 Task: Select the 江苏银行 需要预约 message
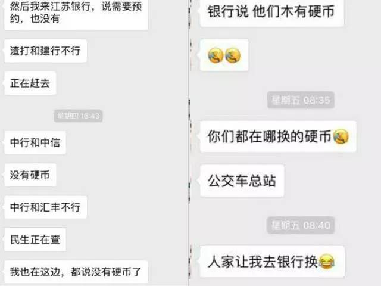coord(76,13)
